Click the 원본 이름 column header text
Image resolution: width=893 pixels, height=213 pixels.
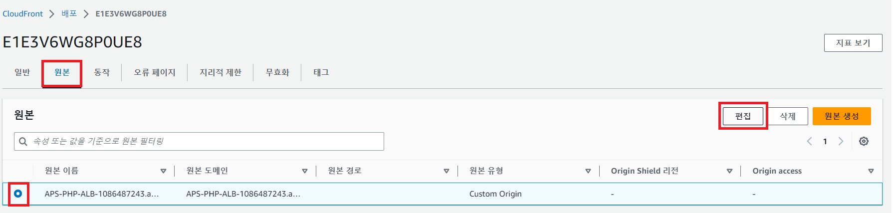[x=62, y=171]
